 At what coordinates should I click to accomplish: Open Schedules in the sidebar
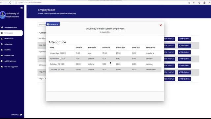click(x=8, y=44)
